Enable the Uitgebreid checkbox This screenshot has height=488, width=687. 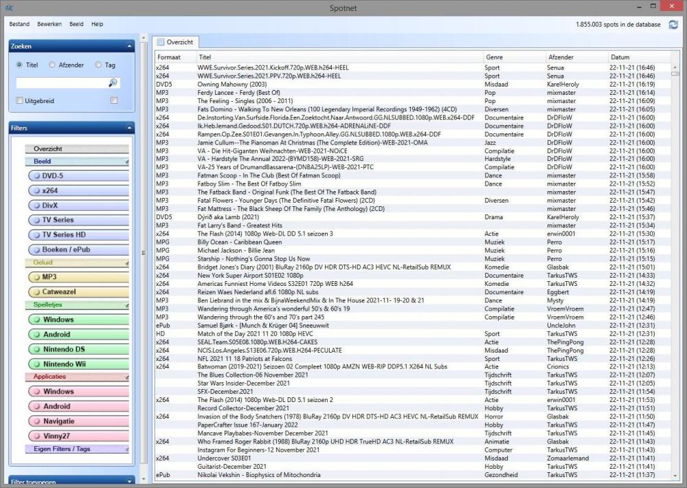[x=19, y=101]
